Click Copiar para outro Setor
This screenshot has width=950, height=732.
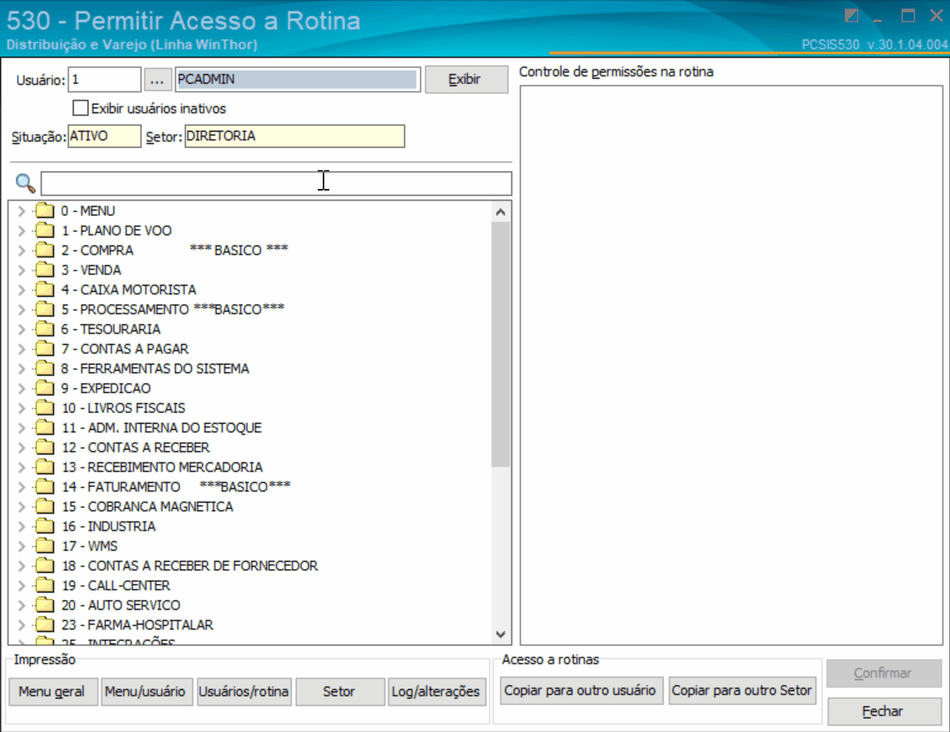742,691
